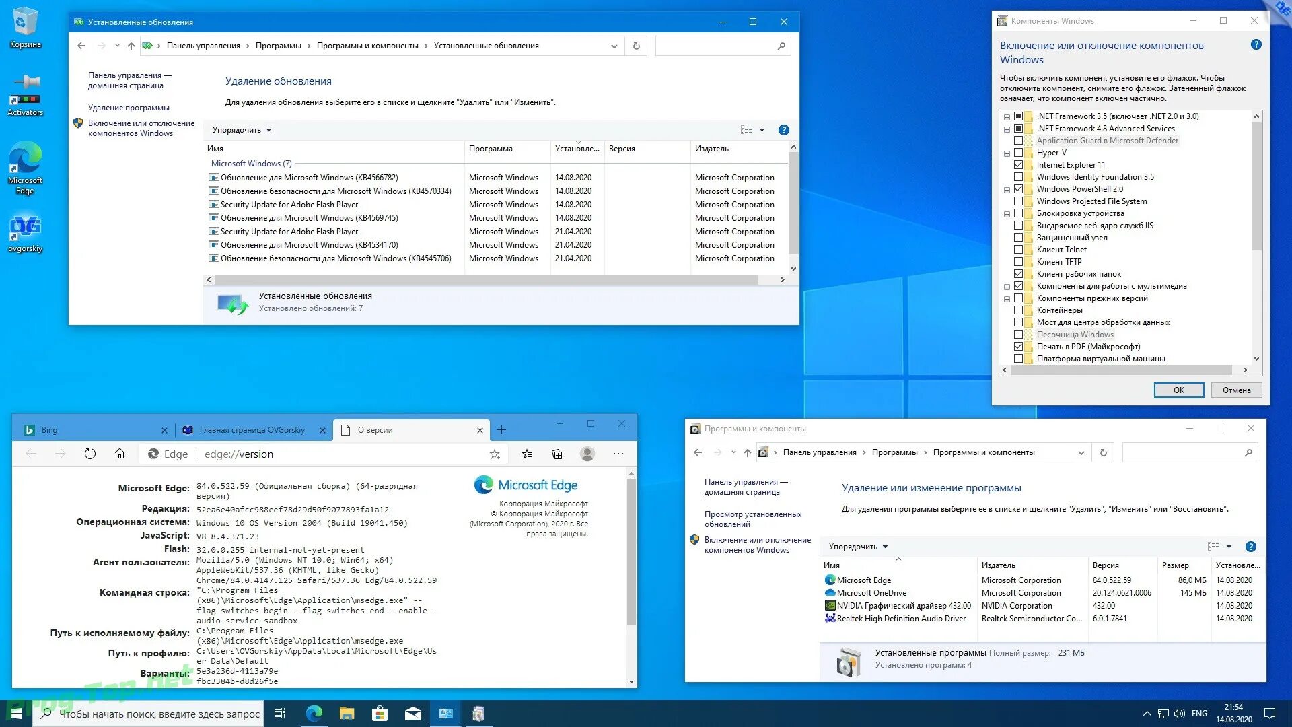Expand .NET Framework 4.8 Advanced Services node
The width and height of the screenshot is (1292, 727).
coord(1007,129)
